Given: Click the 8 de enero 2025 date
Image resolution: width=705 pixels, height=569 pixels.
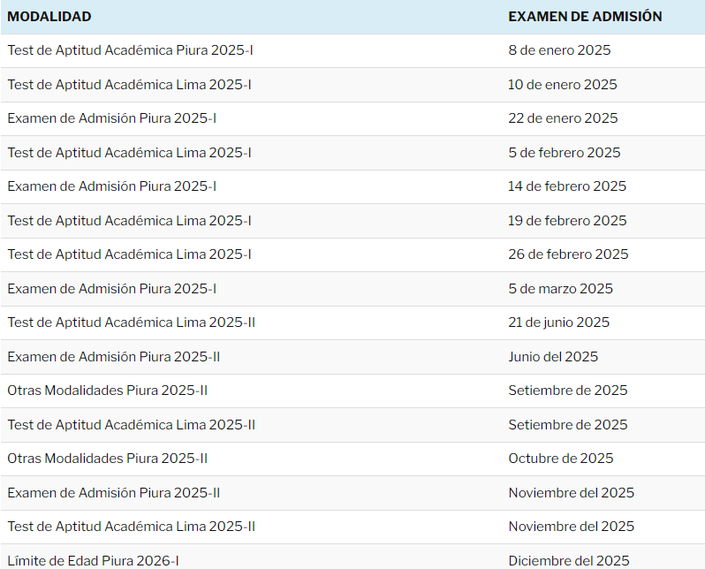Looking at the screenshot, I should coord(559,50).
